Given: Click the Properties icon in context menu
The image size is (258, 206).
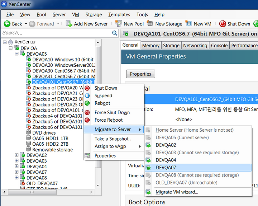Looking at the screenshot, I should point(87,155).
